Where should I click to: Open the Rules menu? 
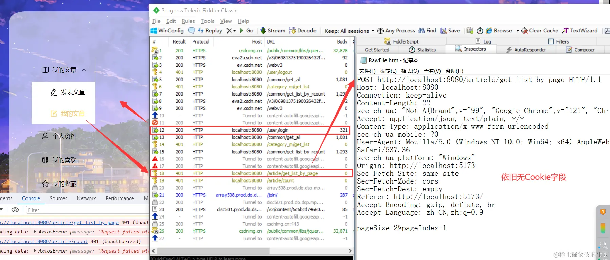click(x=188, y=21)
